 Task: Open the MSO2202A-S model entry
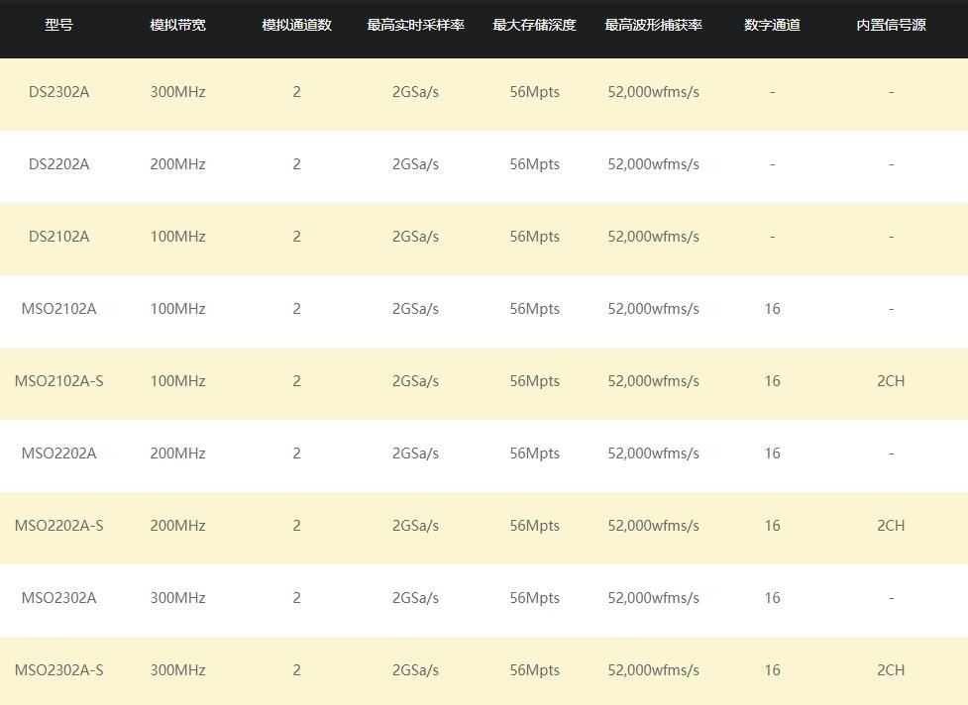click(58, 526)
